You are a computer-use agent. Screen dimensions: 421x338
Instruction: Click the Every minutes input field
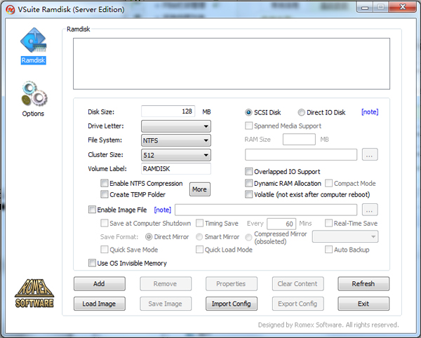click(x=281, y=224)
